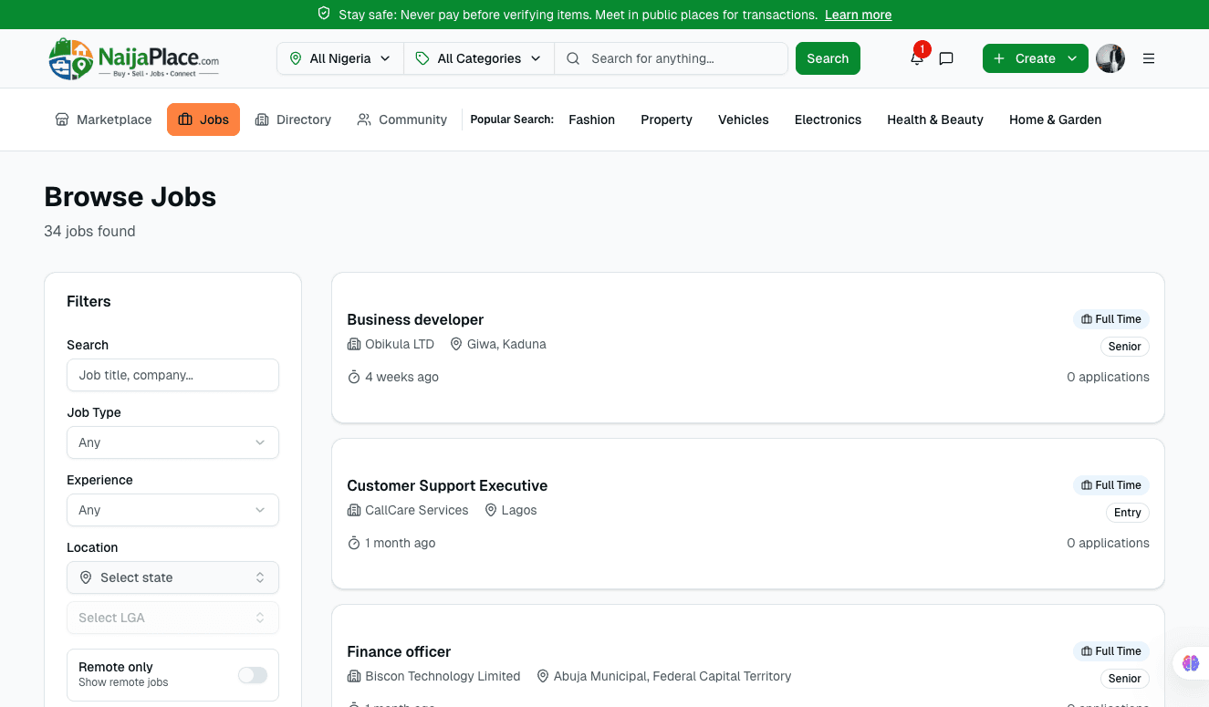
Task: Click the user profile avatar
Action: [x=1110, y=58]
